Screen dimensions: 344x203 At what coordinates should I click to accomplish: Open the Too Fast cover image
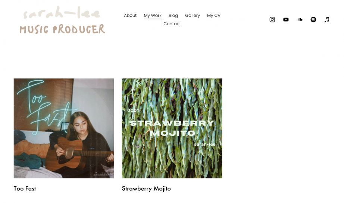coord(64,128)
